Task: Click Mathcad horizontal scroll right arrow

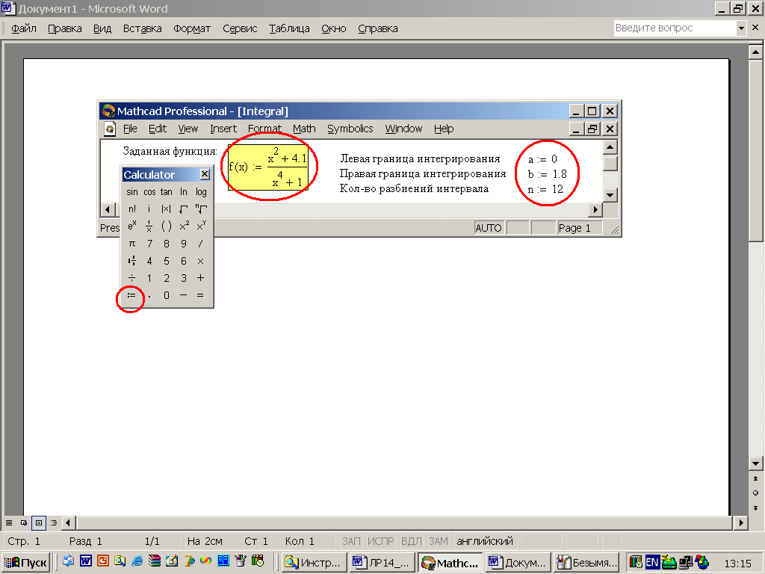Action: coord(595,210)
